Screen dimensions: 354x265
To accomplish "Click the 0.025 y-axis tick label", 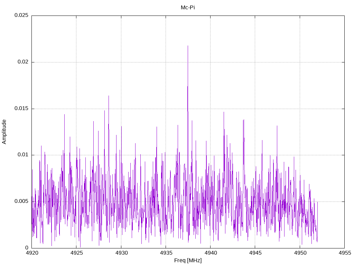I will (21, 16).
